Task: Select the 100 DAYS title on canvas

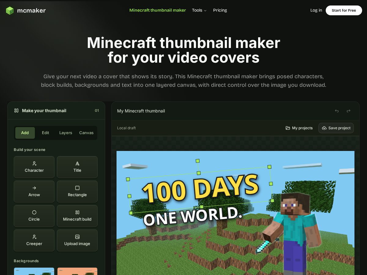Action: coord(200,189)
